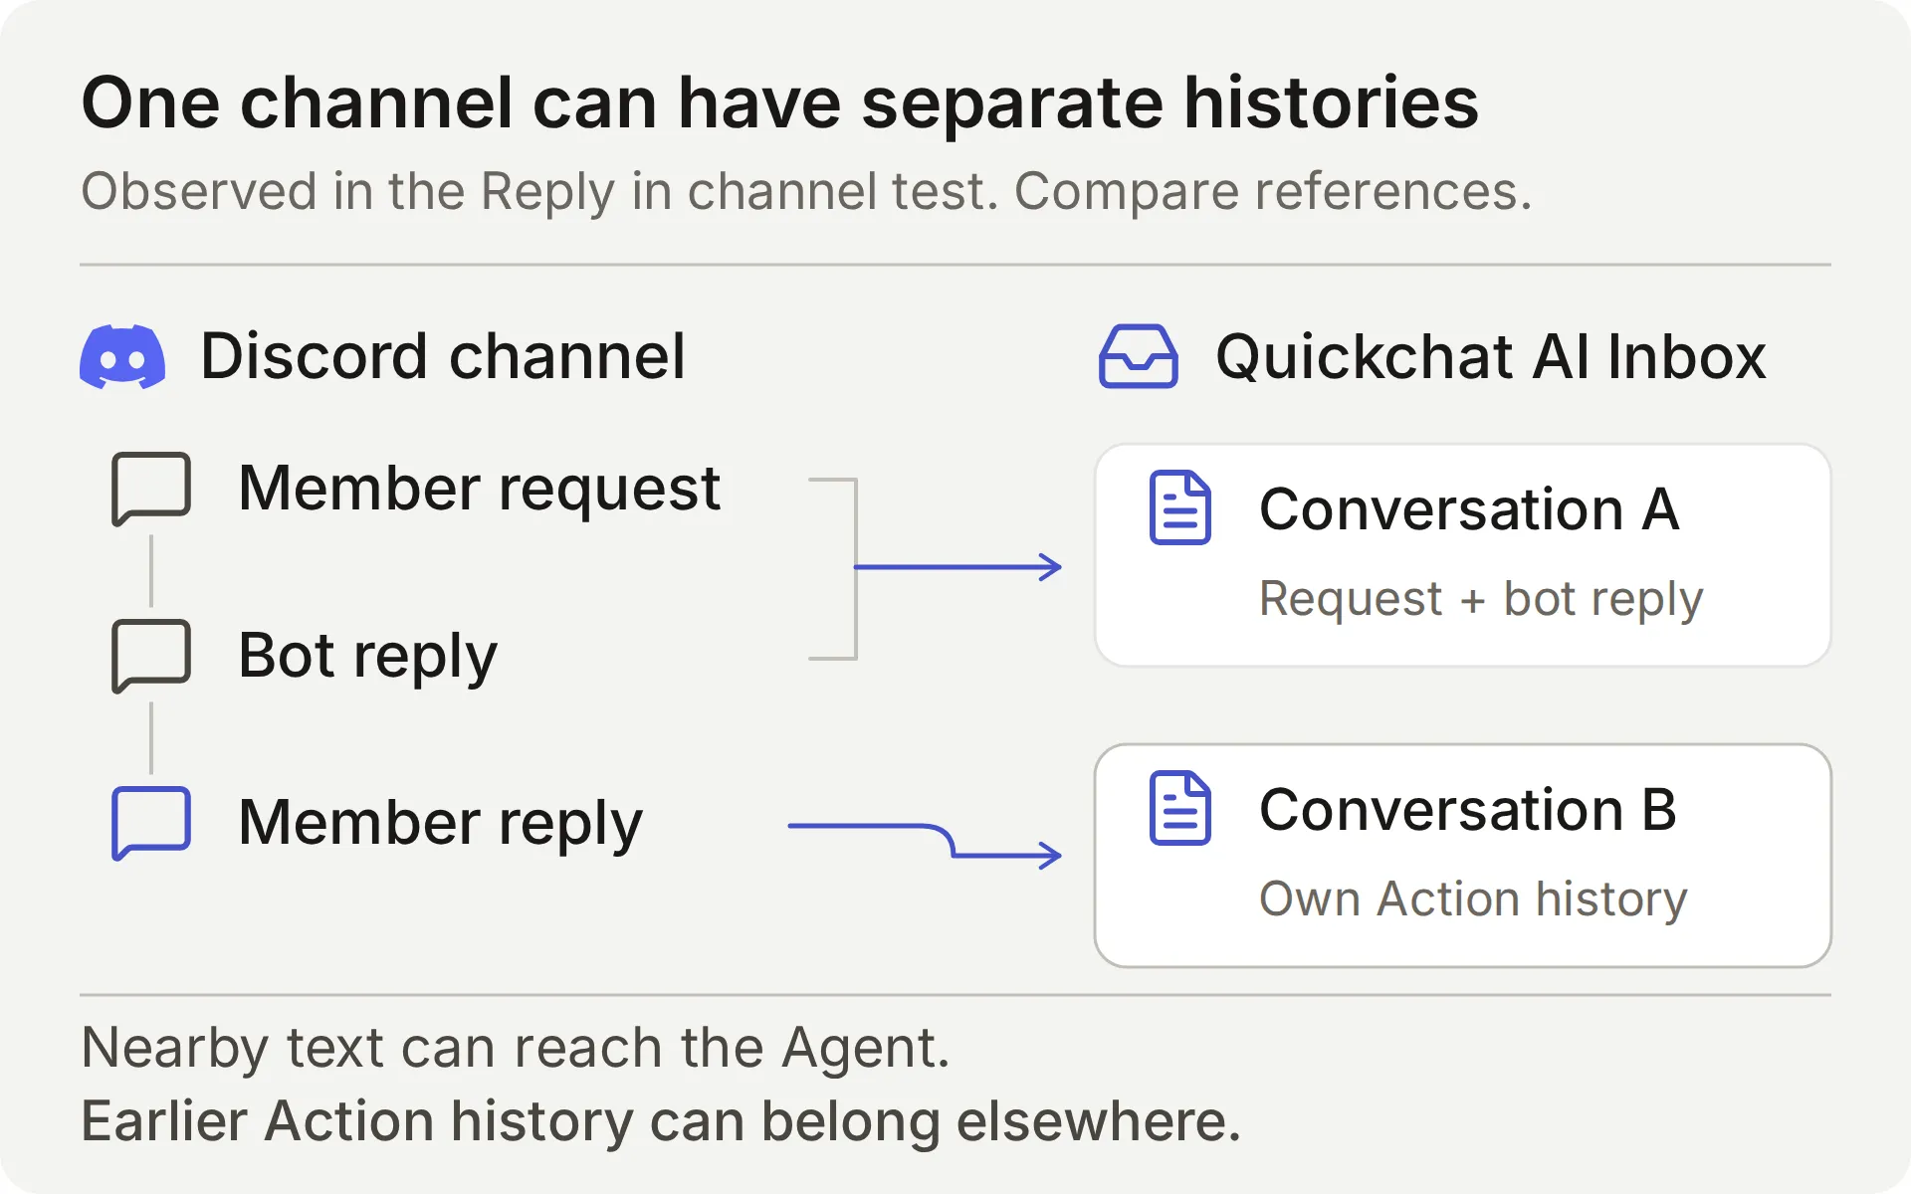Click the Quickchat AI Inbox tray icon
This screenshot has width=1911, height=1194.
point(1139,356)
